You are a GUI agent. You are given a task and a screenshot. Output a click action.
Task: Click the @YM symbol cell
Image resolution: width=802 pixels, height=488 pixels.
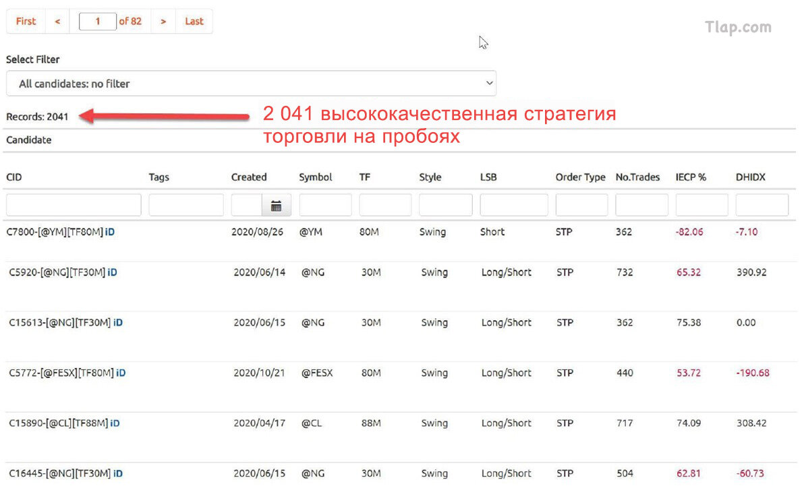tap(311, 232)
